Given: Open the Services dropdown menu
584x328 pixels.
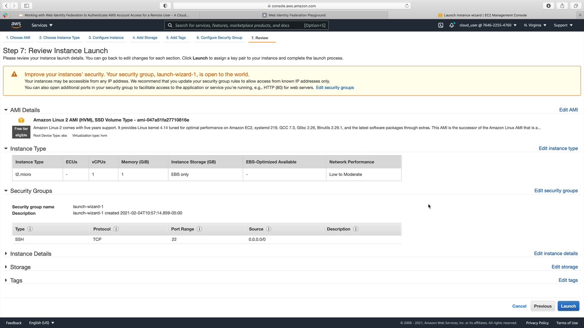Looking at the screenshot, I should tap(42, 25).
